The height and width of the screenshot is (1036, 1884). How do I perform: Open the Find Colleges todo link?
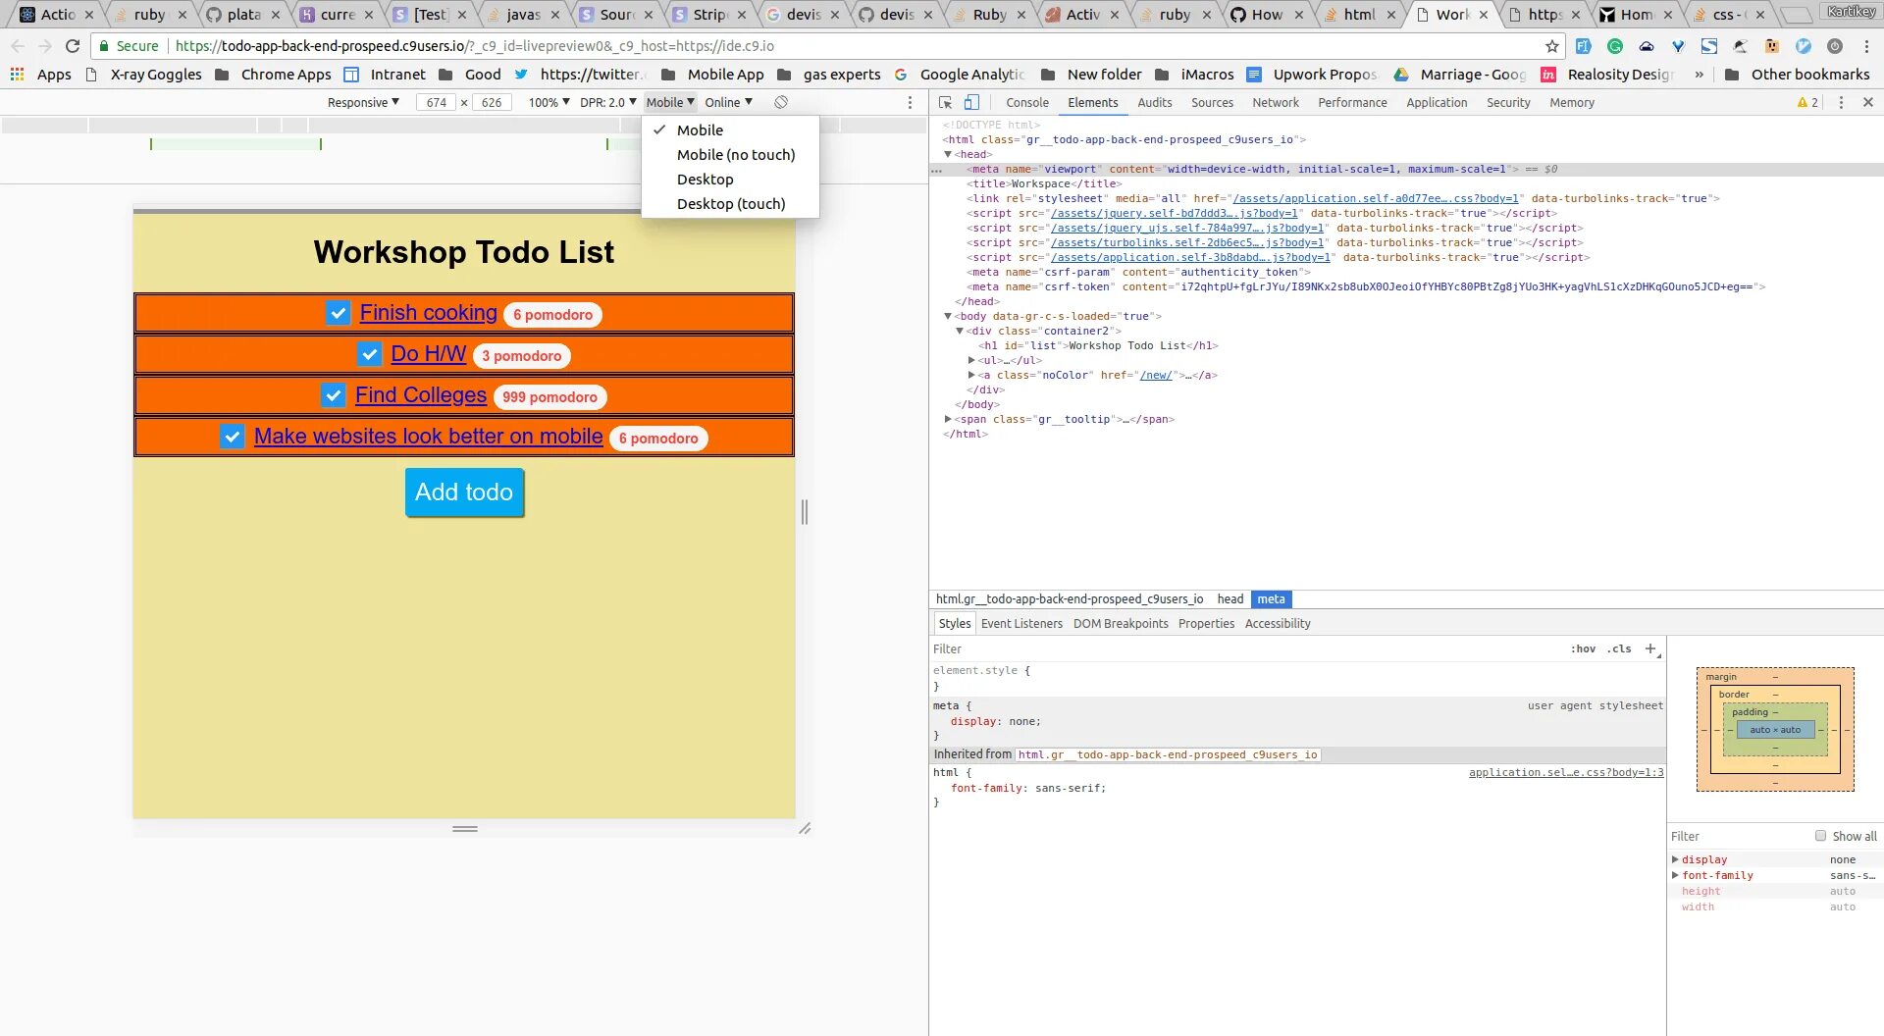click(x=421, y=395)
